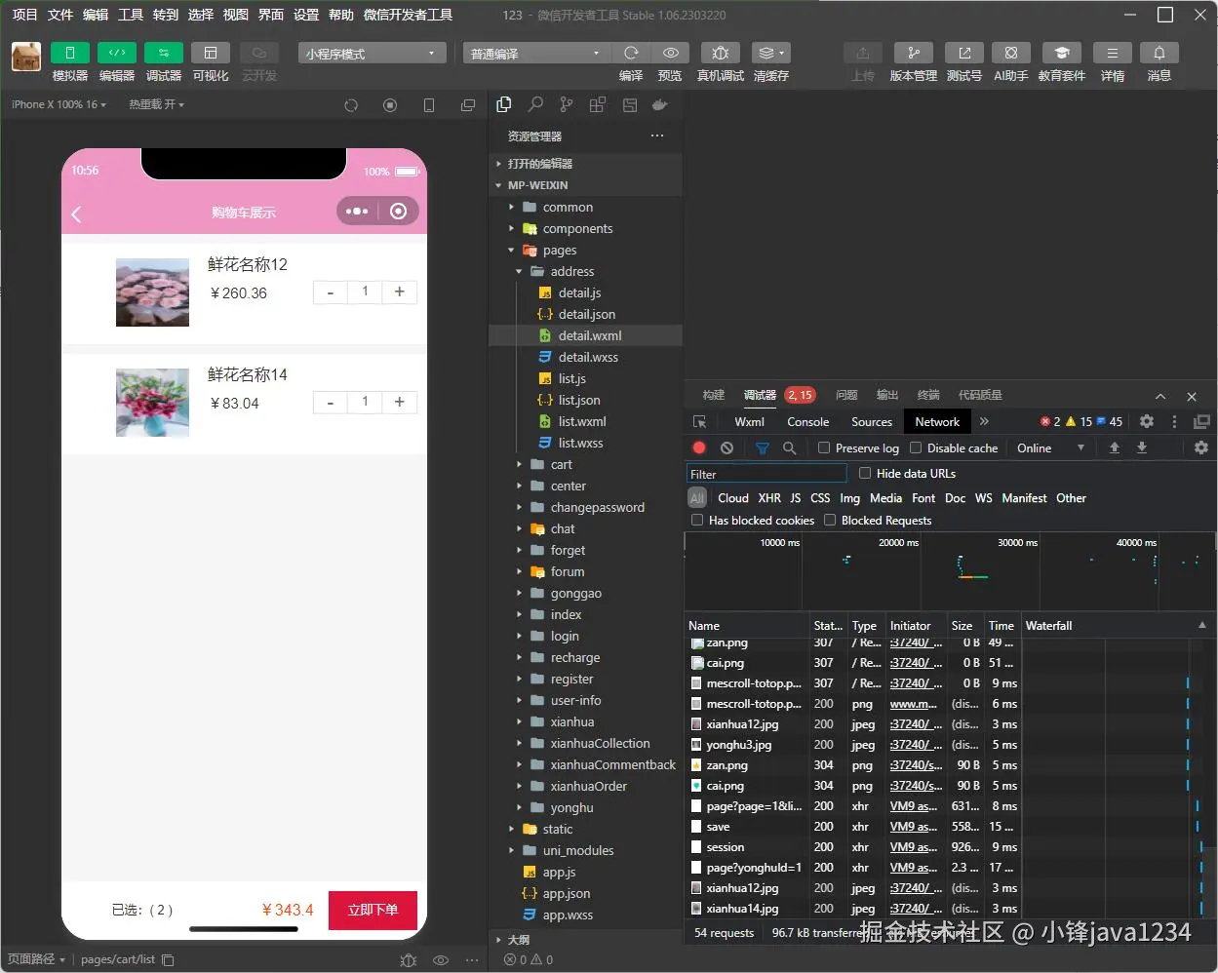The image size is (1218, 973).
Task: Decrease quantity of 鲜花名称14
Action: [331, 402]
